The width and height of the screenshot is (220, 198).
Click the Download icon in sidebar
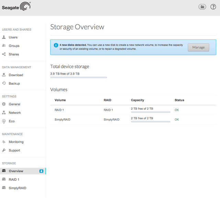point(4,75)
